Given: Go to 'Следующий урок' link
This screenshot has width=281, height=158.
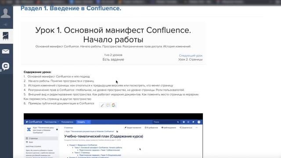Looking at the screenshot, I should 191,56.
